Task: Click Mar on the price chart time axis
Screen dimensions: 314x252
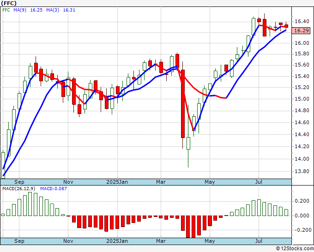Action: 161,182
